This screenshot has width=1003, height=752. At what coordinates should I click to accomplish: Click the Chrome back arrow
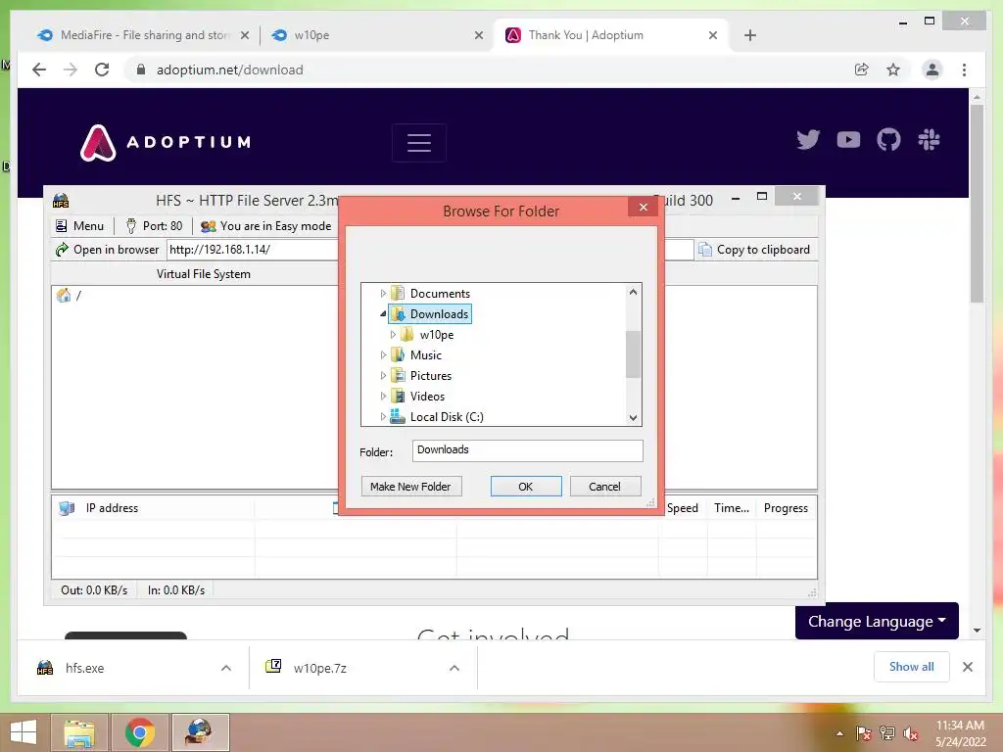click(39, 70)
